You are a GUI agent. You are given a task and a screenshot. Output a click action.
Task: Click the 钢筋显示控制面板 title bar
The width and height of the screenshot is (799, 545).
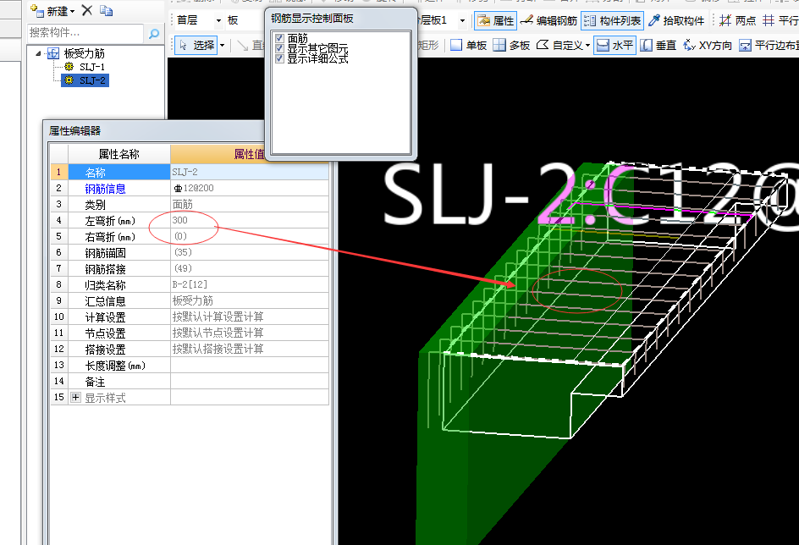pyautogui.click(x=341, y=19)
